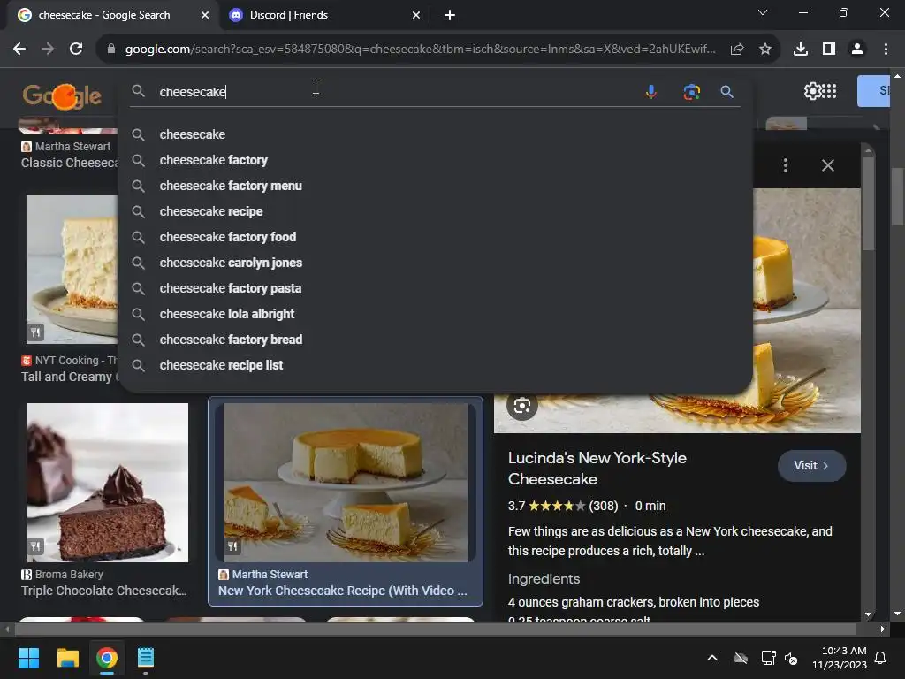Click the muted volume tray icon
Screen dimensions: 905x679
pos(791,658)
